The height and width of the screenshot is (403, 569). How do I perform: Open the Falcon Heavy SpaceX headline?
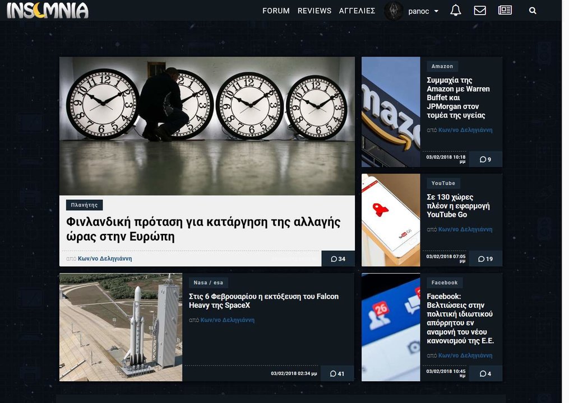[264, 301]
